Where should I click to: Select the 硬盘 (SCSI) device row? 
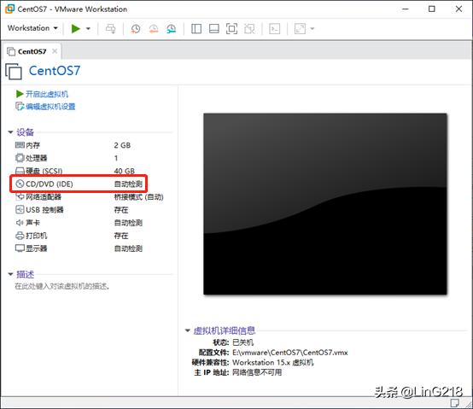(x=90, y=171)
